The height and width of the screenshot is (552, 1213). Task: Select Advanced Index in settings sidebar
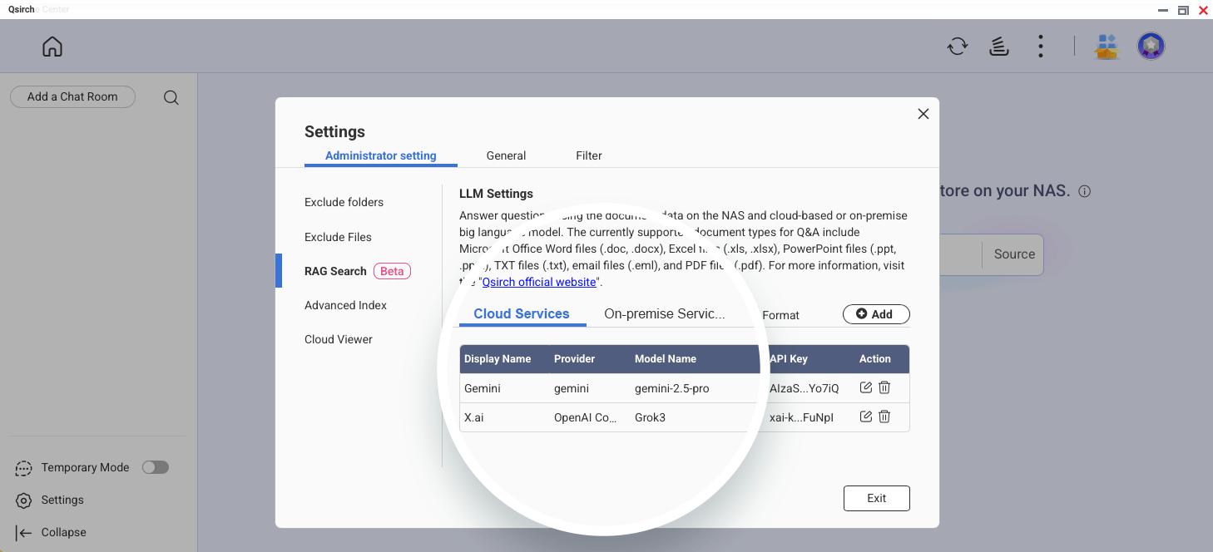point(345,305)
